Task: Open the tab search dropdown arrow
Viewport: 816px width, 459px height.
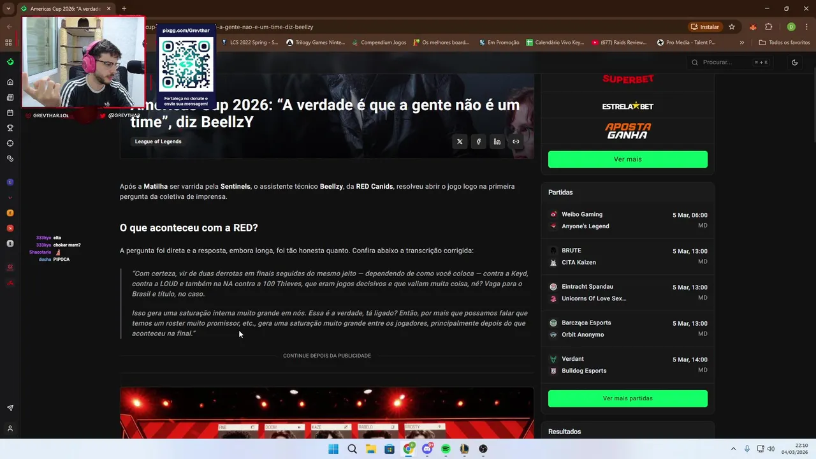Action: [8, 9]
